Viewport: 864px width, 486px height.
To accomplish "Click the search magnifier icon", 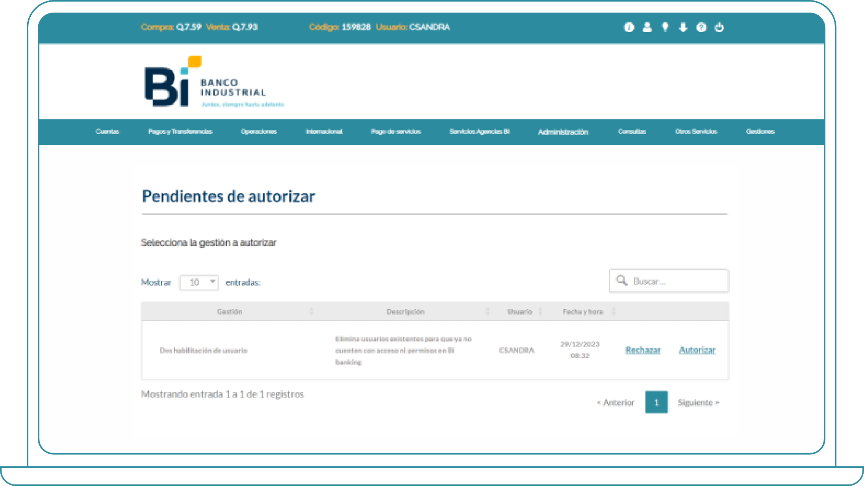I will [x=621, y=281].
